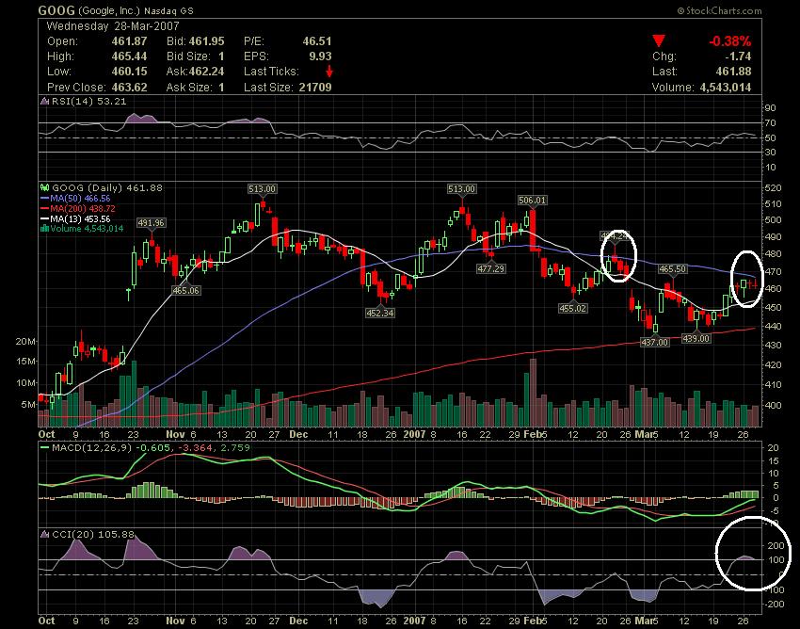Click the 506.01 price label on chart
800x629 pixels.
[532, 201]
